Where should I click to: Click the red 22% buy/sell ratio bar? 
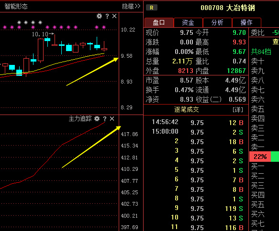[260, 157]
